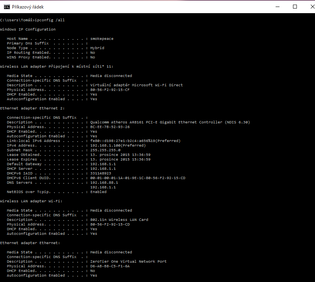Click DNS server '192.168.88.1'
Image resolution: width=315 pixels, height=282 pixels.
pos(104,183)
